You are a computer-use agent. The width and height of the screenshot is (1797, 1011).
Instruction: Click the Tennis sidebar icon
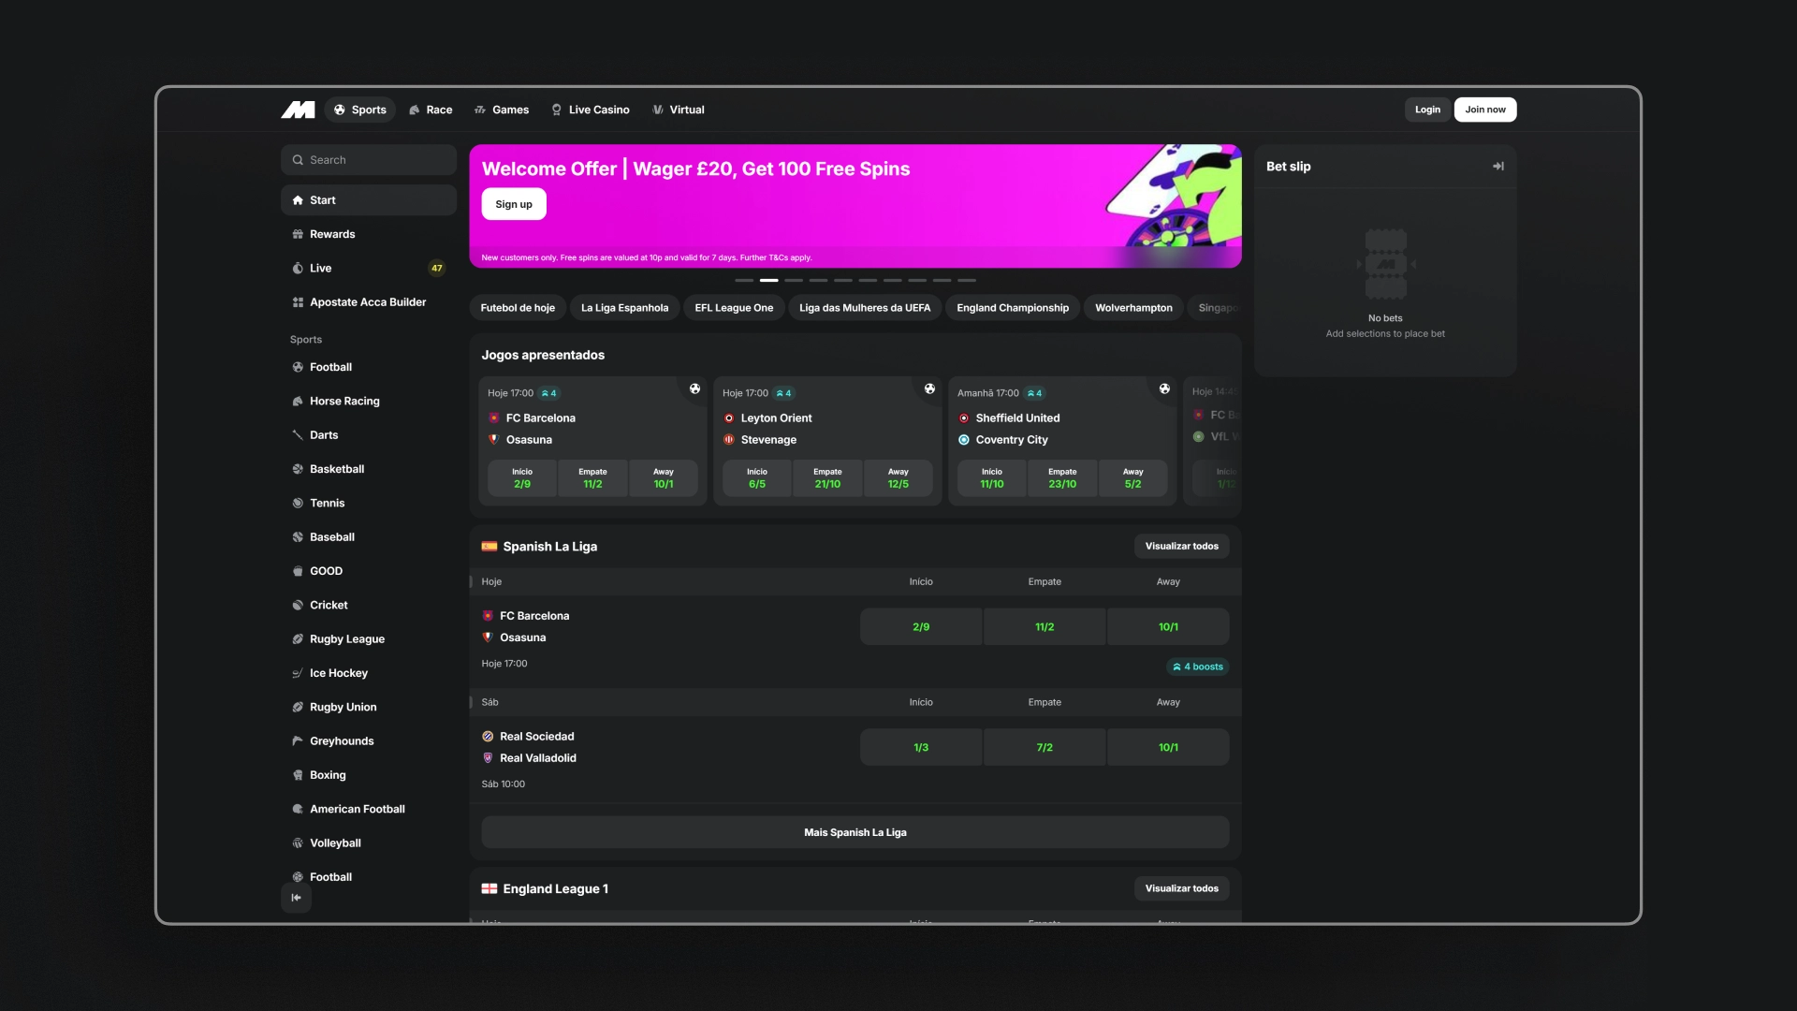pyautogui.click(x=298, y=504)
